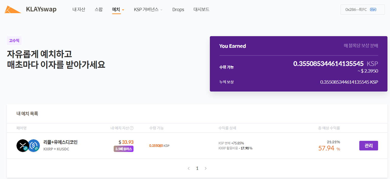Click the KSP 분배 +75.85% detail
390x179 pixels.
(x=231, y=143)
